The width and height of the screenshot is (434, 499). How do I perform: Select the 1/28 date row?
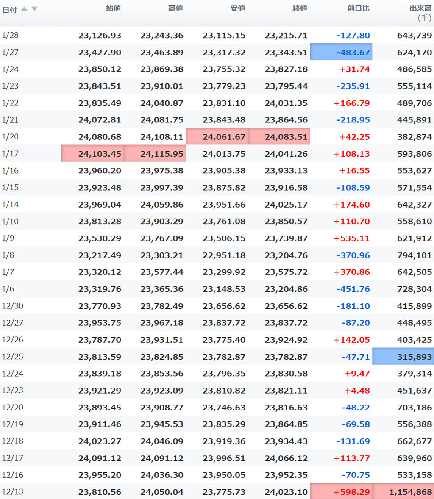click(x=217, y=35)
